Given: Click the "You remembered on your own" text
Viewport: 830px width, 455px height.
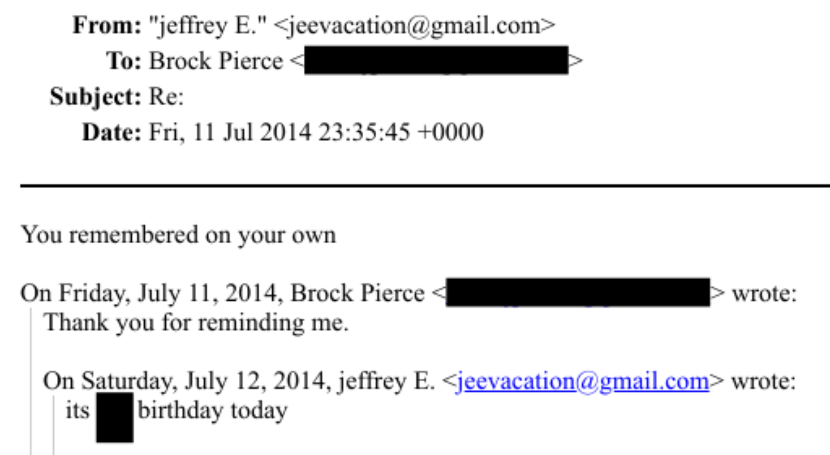Looking at the screenshot, I should [x=178, y=235].
